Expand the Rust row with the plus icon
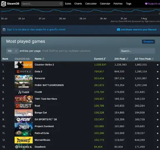 tap(157, 106)
